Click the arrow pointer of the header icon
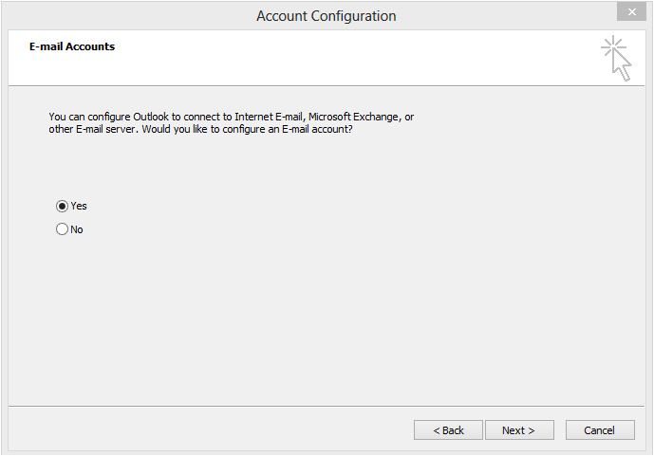The width and height of the screenshot is (654, 456). (x=623, y=65)
